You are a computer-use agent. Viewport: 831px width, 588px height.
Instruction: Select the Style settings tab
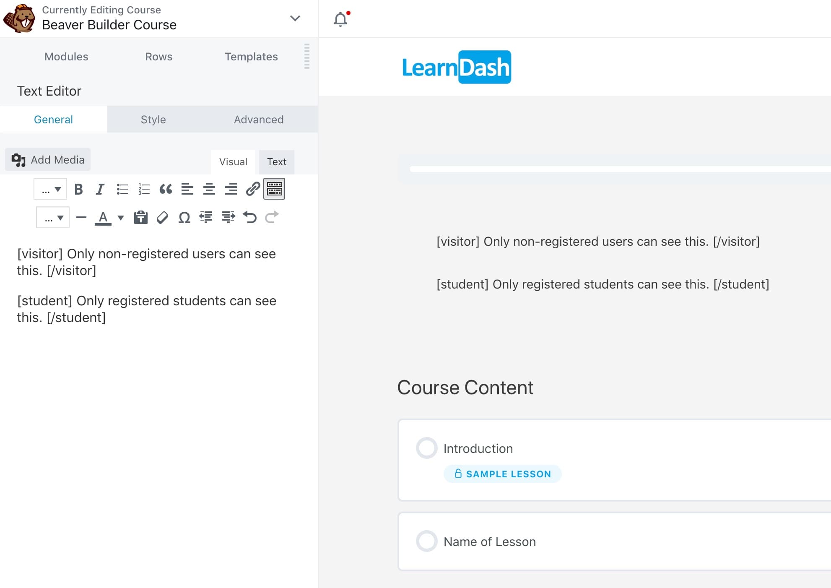153,120
